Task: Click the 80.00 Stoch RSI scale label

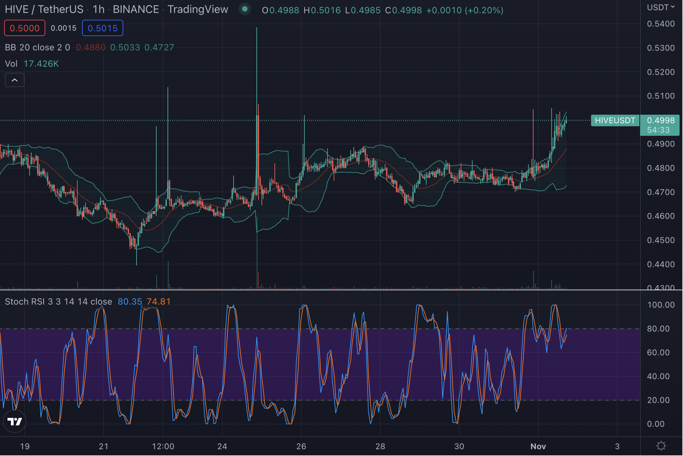Action: click(658, 329)
